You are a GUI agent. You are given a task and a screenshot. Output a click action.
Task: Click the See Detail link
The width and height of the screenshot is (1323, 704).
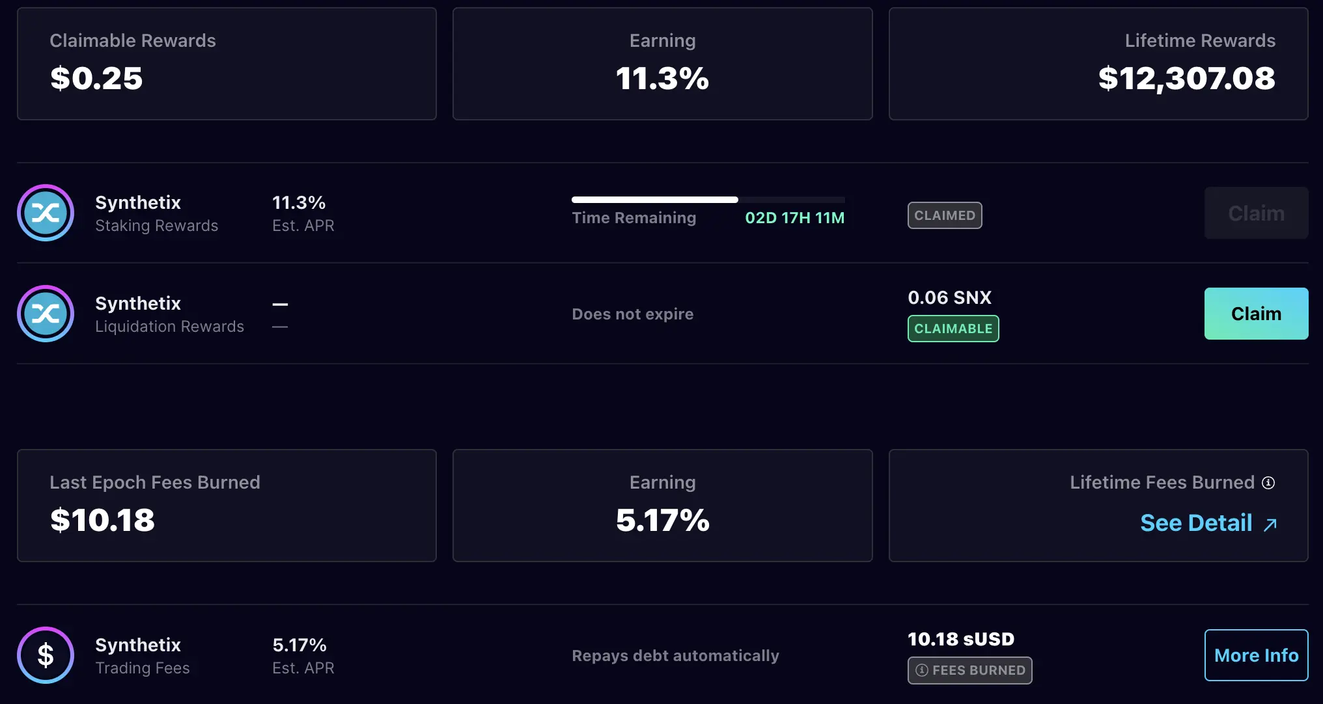(x=1195, y=522)
